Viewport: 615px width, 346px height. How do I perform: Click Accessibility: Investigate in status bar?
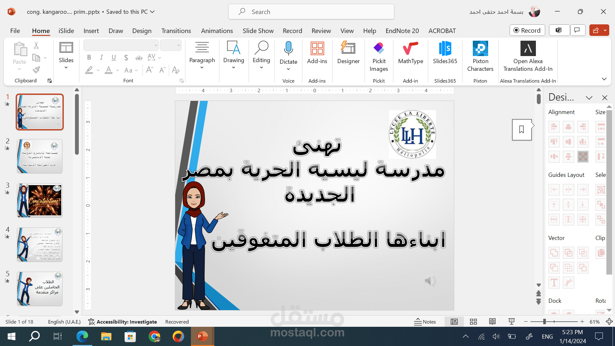(123, 322)
